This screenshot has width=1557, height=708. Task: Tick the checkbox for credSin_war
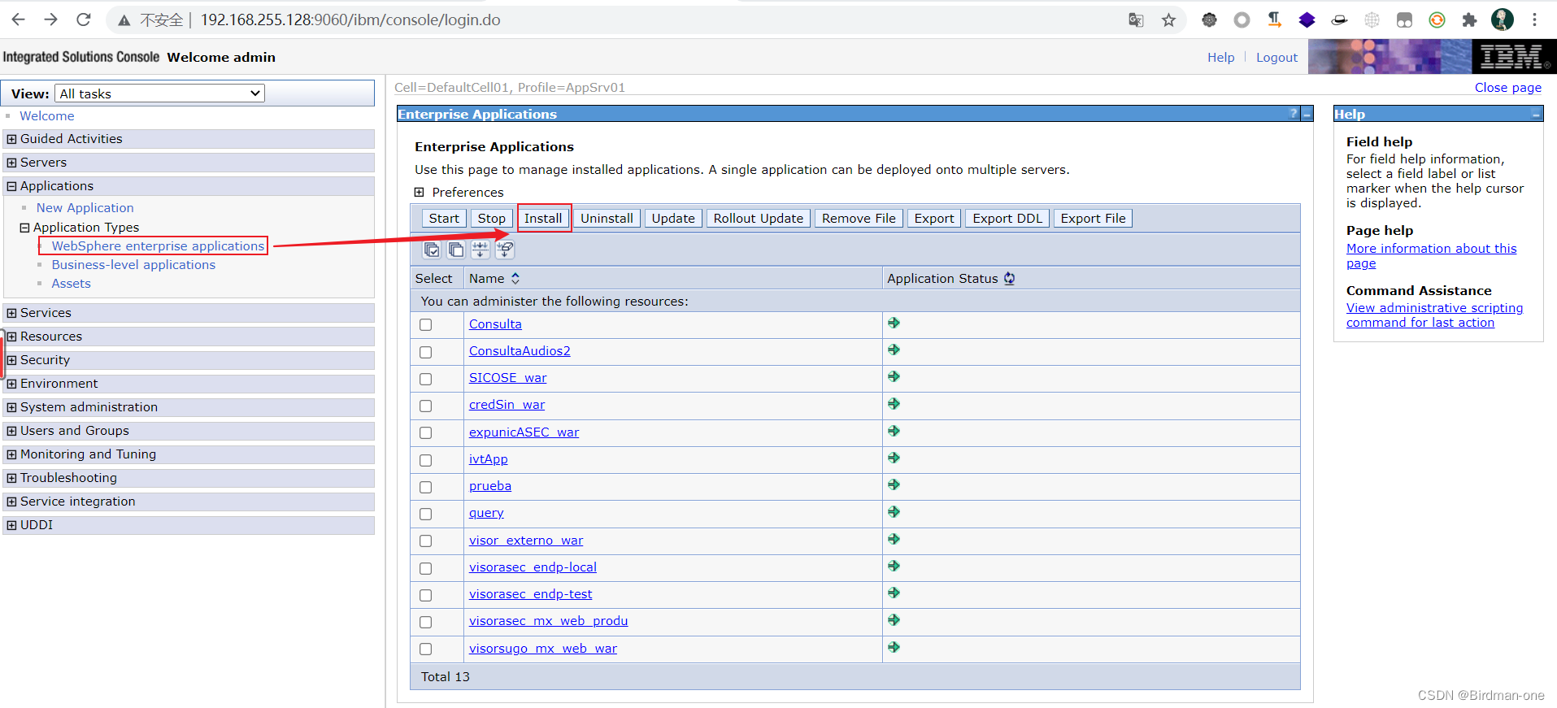click(x=425, y=406)
